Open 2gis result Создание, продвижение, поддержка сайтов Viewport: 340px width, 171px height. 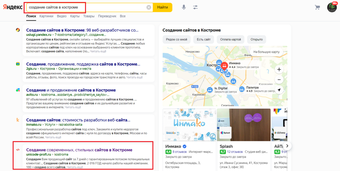pos(83,64)
